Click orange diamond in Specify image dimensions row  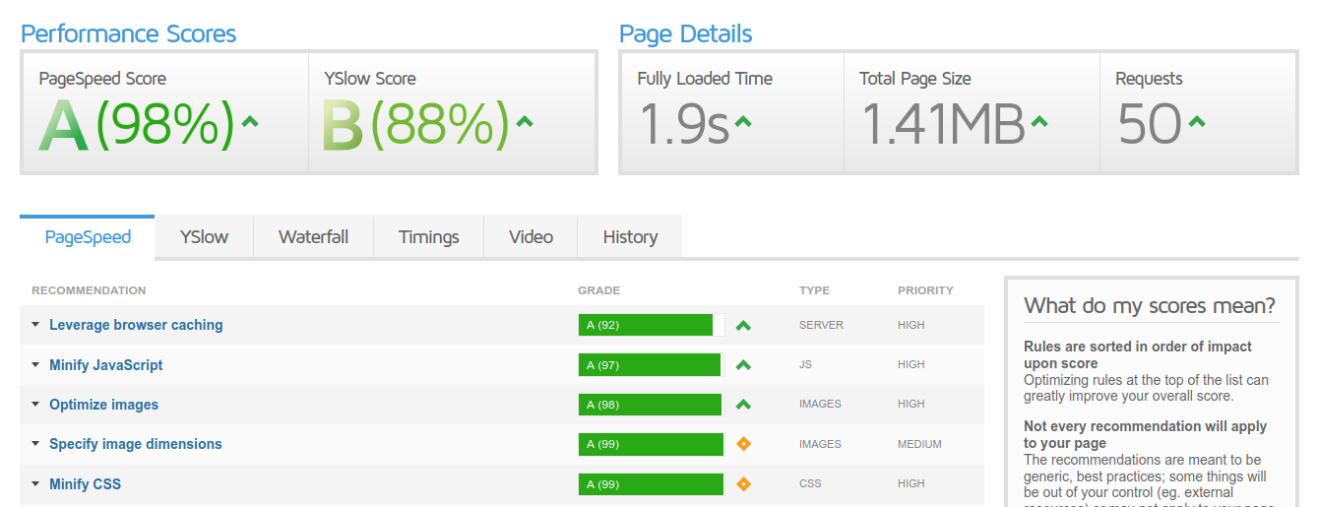coord(743,444)
